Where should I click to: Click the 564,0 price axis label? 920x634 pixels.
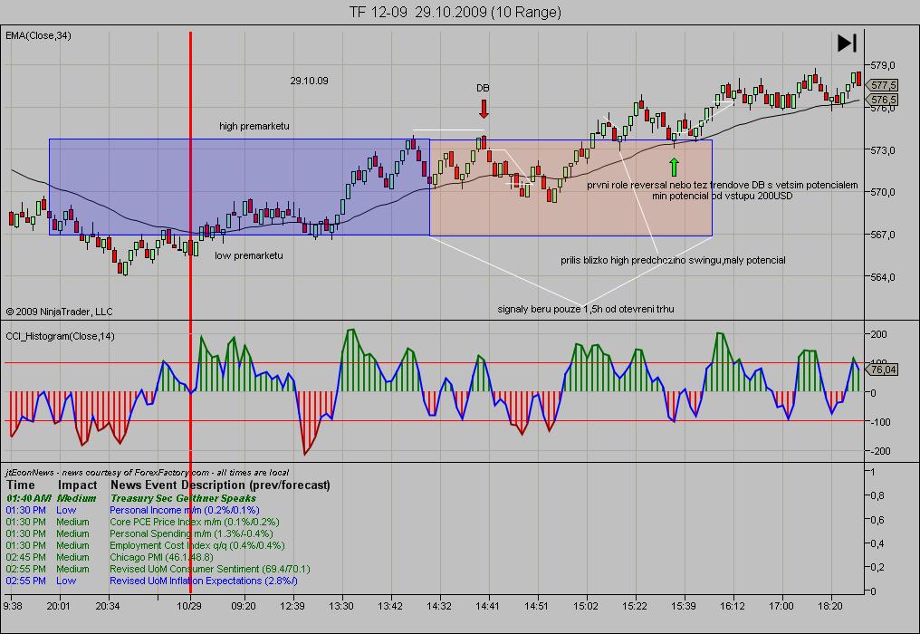(884, 277)
